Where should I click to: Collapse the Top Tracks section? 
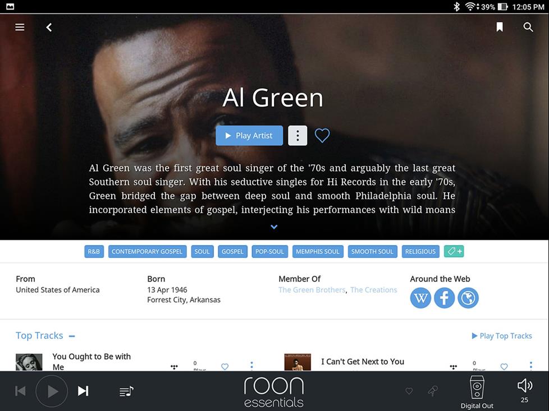point(72,336)
